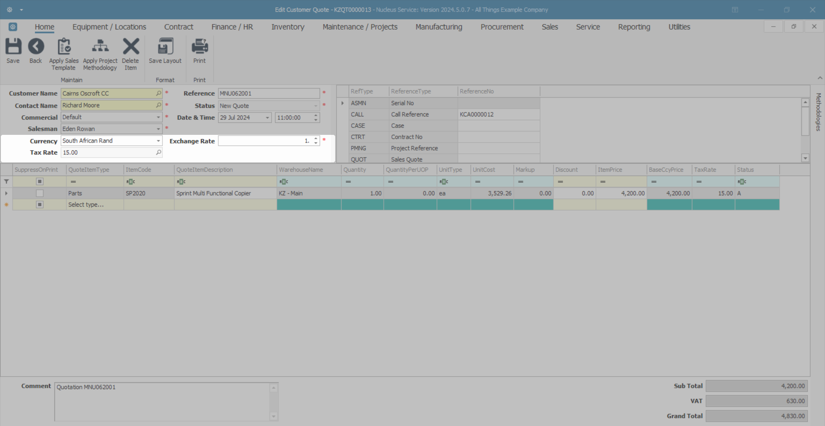Sort by the ItemPrice column header
Screen dimensions: 825x426
point(621,170)
